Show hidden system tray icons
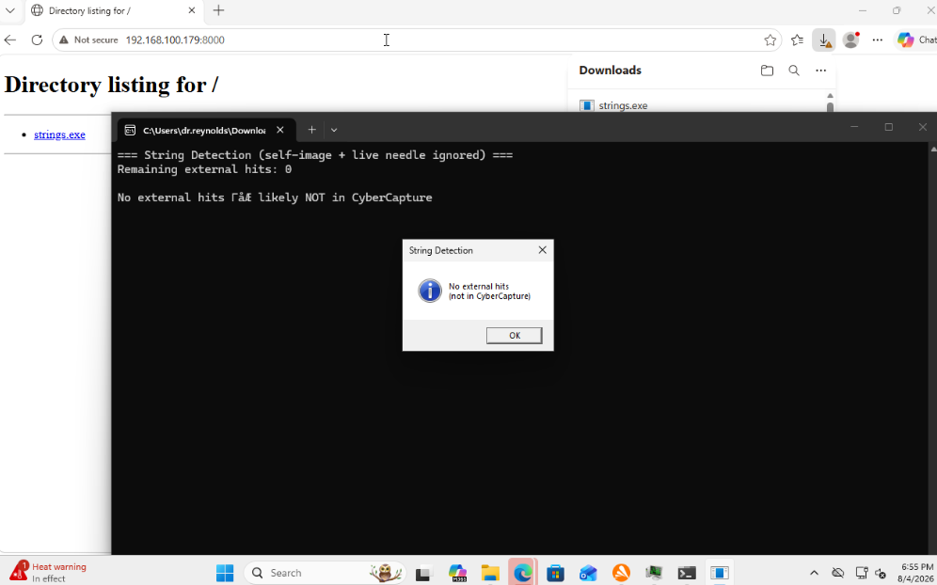The image size is (937, 585). [x=814, y=573]
